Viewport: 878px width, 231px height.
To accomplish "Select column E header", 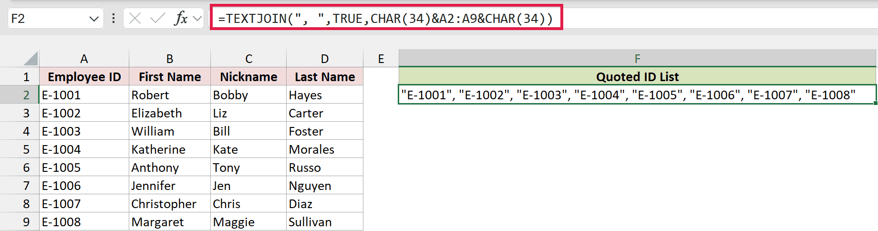I will point(381,59).
